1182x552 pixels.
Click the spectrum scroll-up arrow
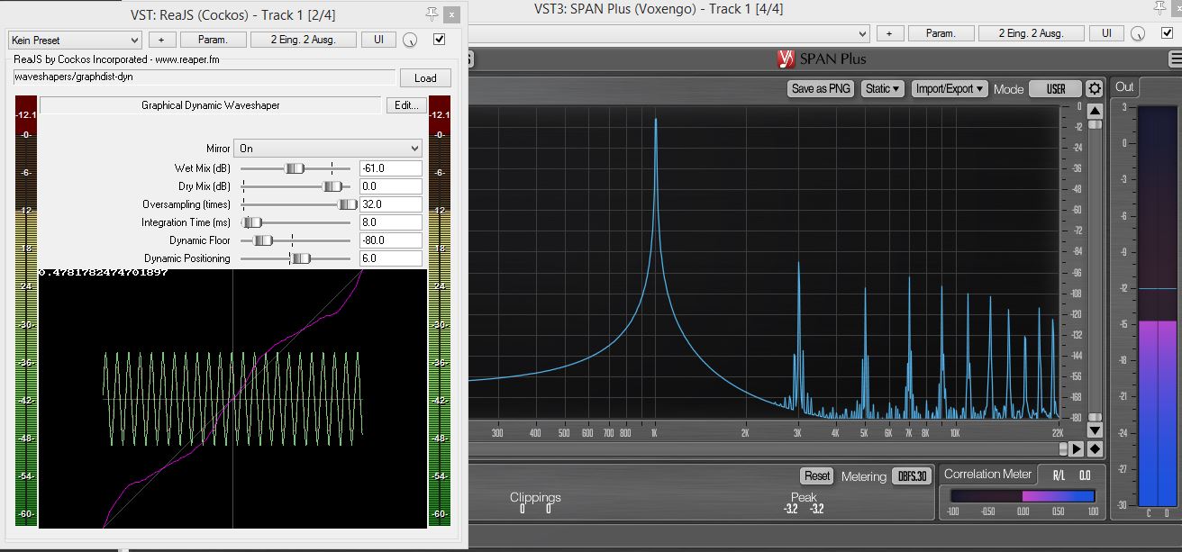1095,111
